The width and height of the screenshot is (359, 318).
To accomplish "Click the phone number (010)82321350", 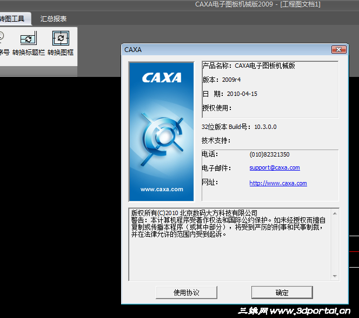I will tap(269, 154).
